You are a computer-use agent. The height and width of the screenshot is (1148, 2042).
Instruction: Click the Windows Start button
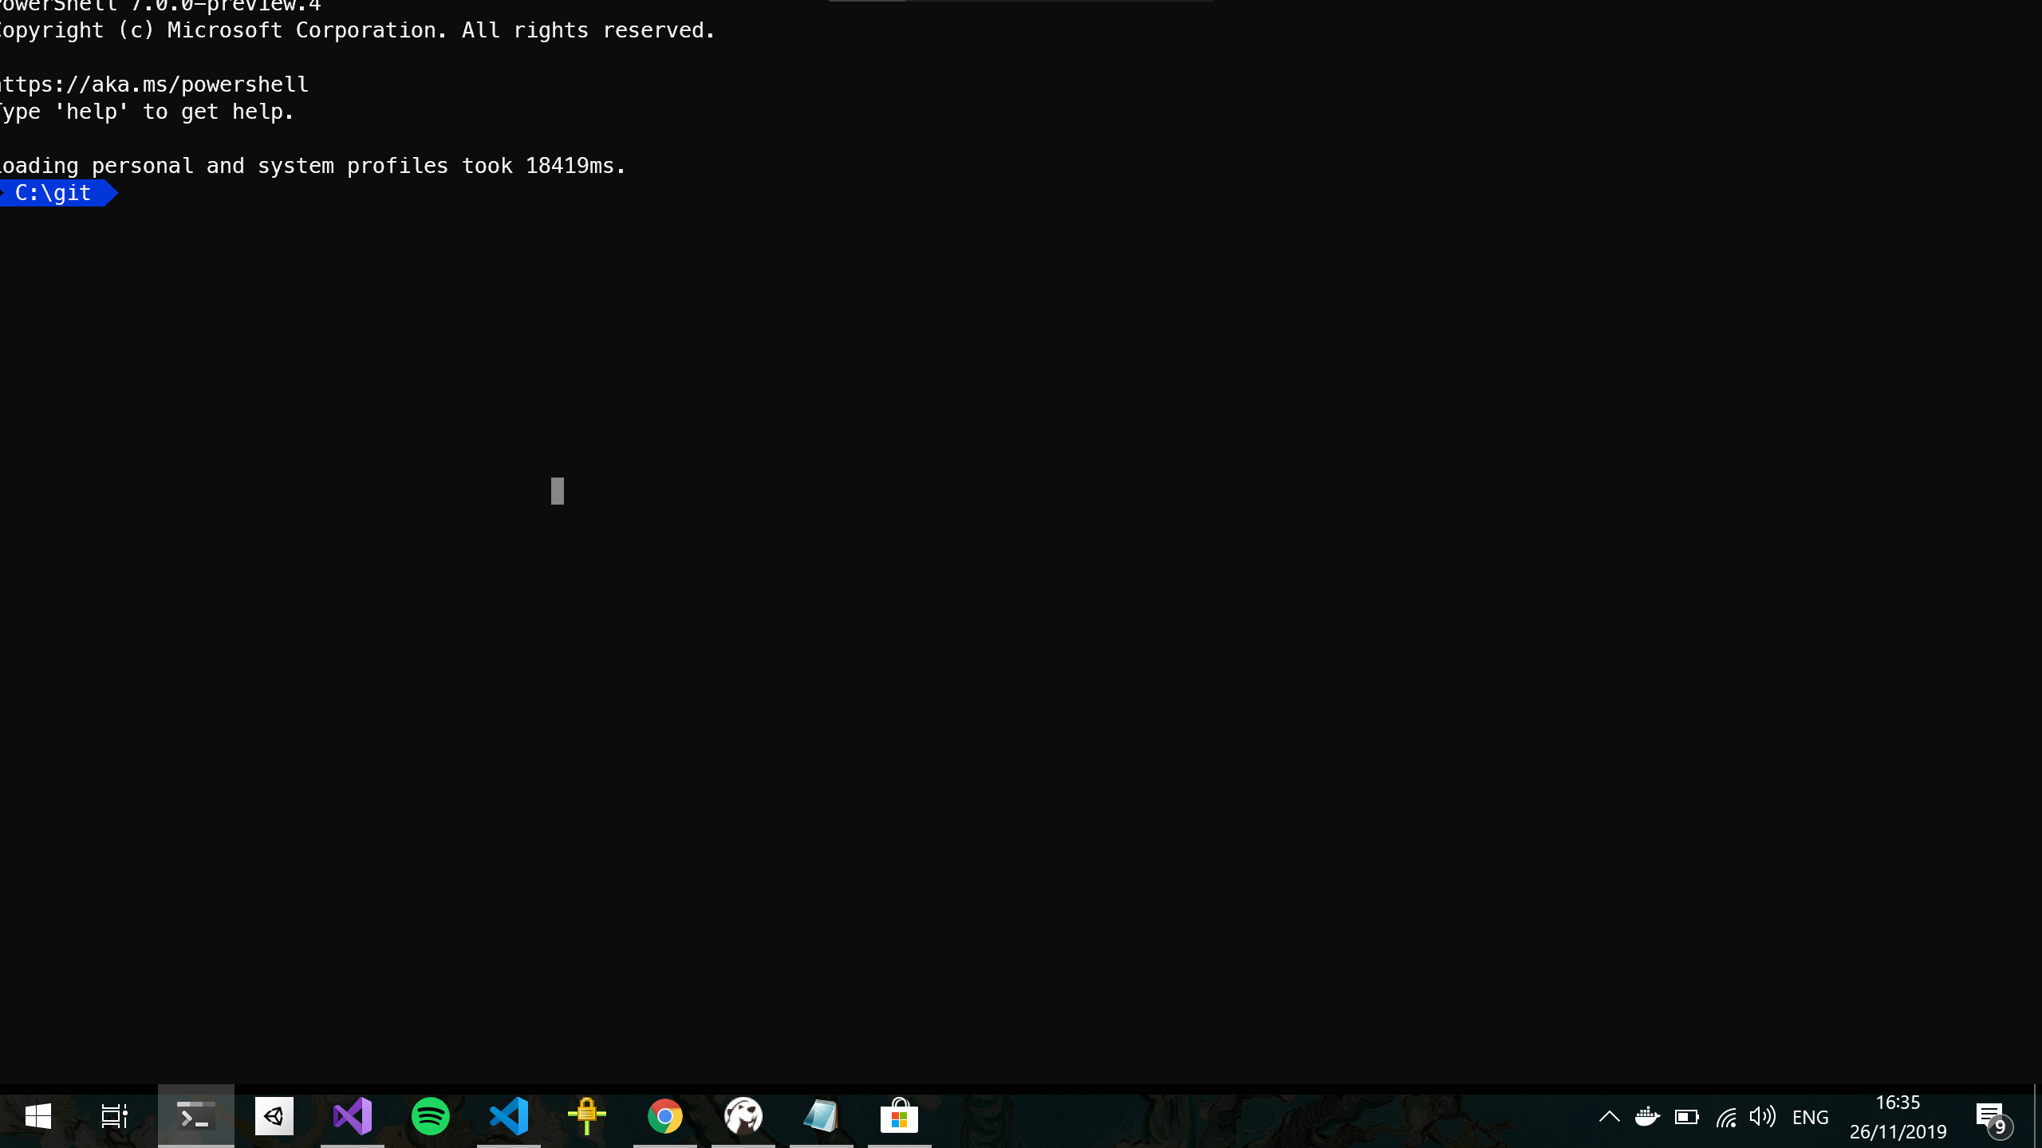click(37, 1115)
